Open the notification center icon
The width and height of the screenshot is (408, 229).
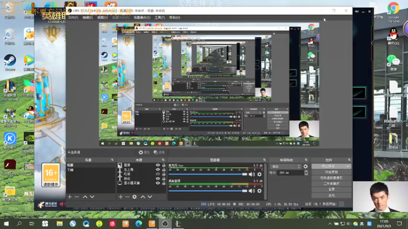coord(399,223)
